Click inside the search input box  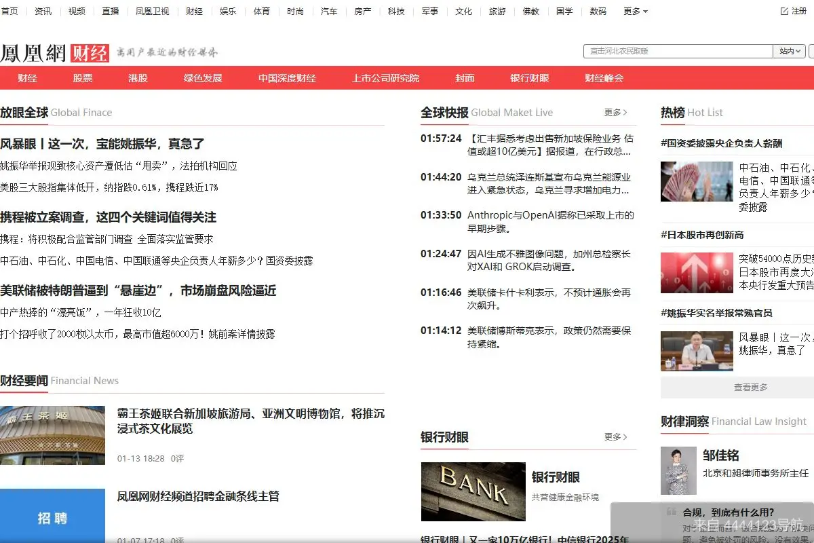(678, 51)
